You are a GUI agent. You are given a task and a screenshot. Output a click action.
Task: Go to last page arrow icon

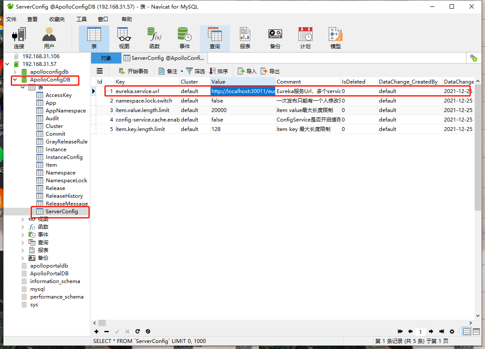(441, 331)
